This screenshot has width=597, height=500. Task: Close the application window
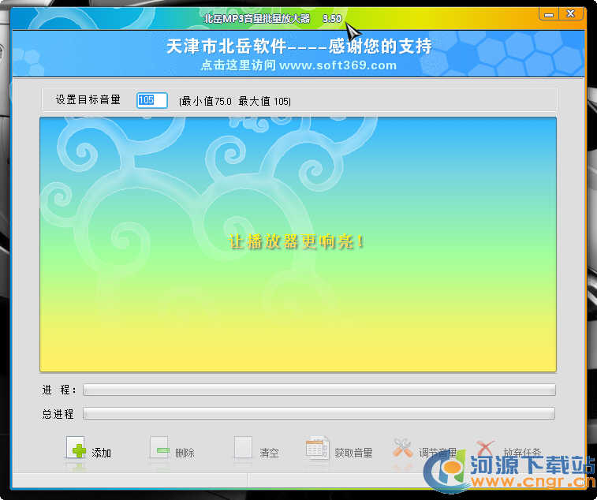point(571,14)
